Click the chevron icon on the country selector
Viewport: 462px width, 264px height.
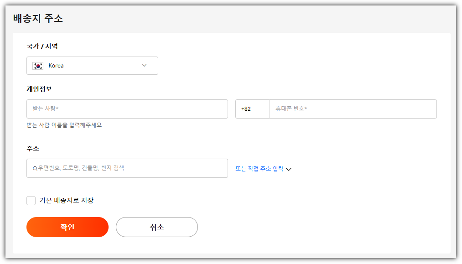144,65
